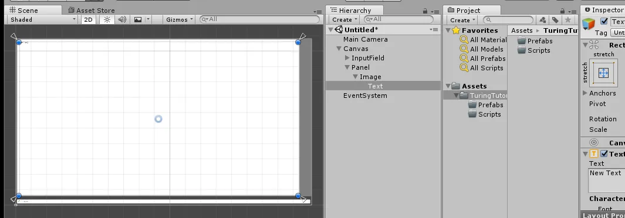The image size is (625, 218).
Task: Collapse the Canvas object
Action: [x=339, y=49]
